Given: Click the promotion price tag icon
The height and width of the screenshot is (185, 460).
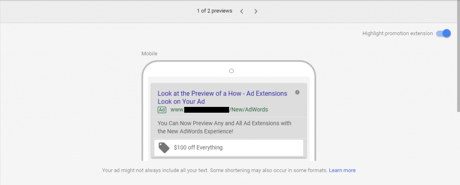Looking at the screenshot, I should tap(164, 148).
